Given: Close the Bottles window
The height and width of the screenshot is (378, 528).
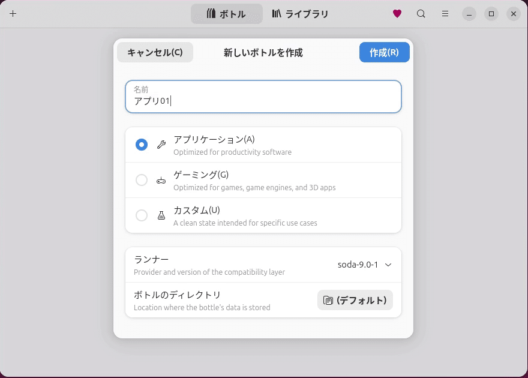Looking at the screenshot, I should coord(514,14).
